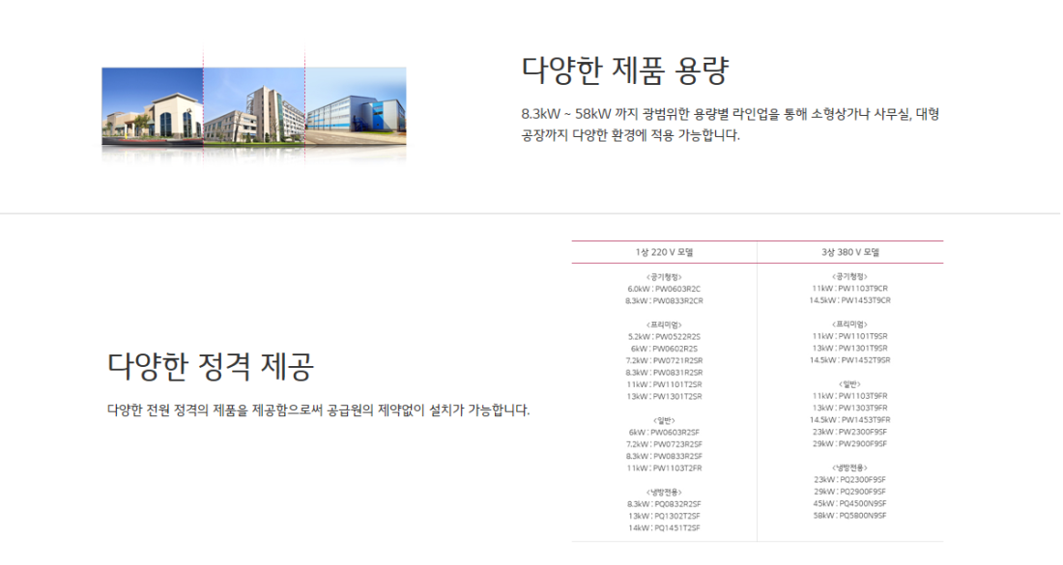Click the '11kW : PW1101T2SR' entry

point(665,384)
